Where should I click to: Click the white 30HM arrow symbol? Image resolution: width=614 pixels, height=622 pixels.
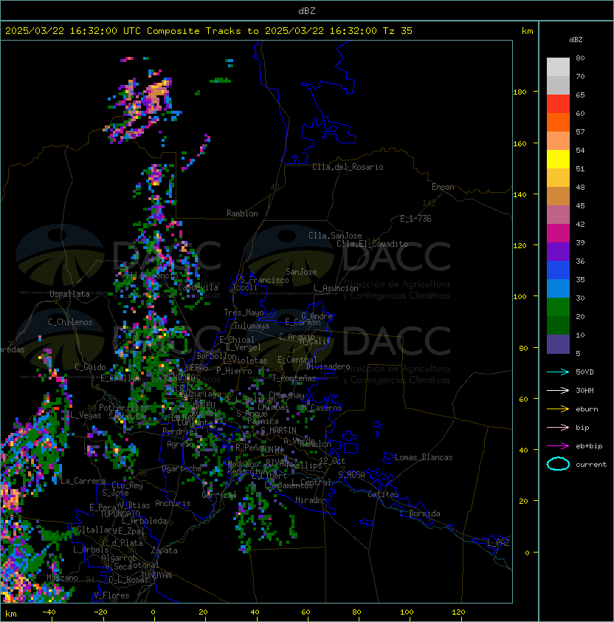pos(558,391)
